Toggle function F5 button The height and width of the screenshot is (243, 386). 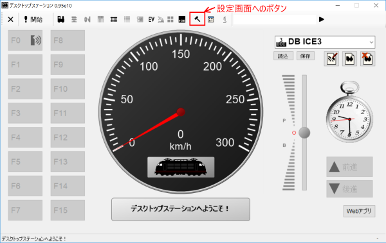[25, 162]
